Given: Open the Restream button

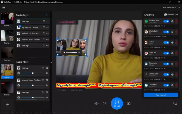Looking at the screenshot, I should pos(170,15).
